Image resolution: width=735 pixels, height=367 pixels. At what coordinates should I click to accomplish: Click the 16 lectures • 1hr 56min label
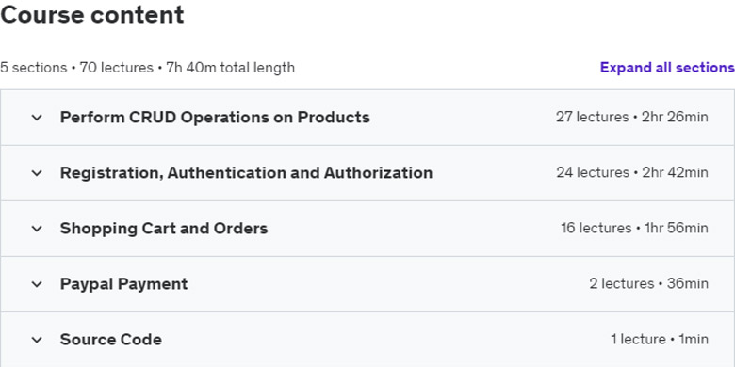(634, 229)
